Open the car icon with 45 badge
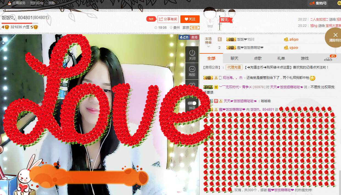 point(328,59)
